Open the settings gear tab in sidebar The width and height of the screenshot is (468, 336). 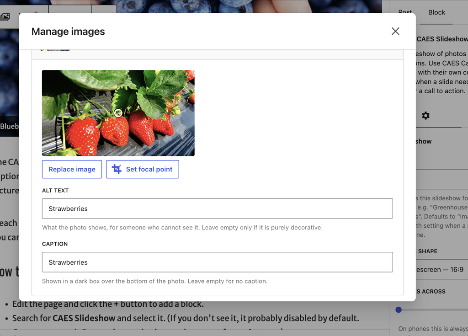pyautogui.click(x=425, y=116)
